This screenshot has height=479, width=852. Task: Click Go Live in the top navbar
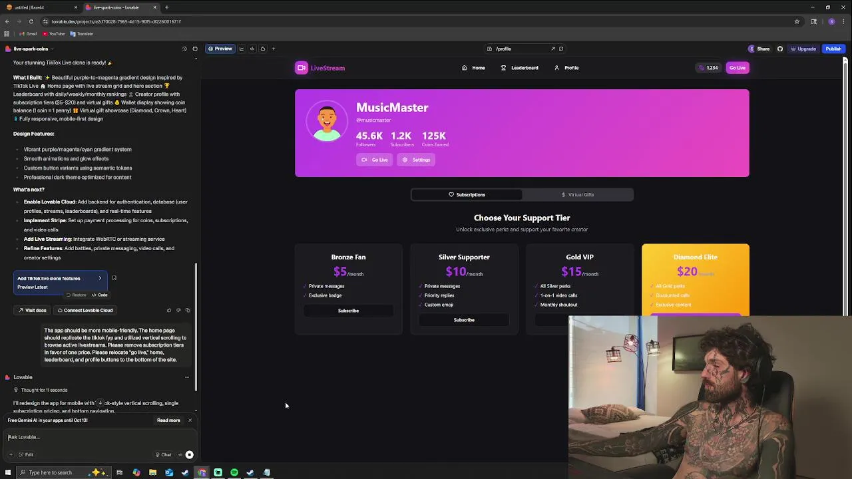click(738, 68)
